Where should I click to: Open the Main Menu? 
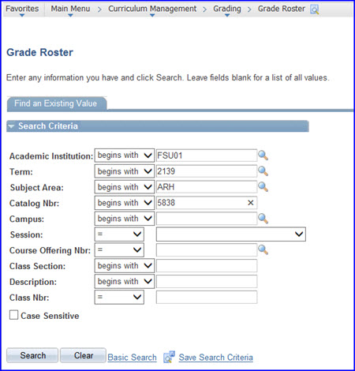70,9
